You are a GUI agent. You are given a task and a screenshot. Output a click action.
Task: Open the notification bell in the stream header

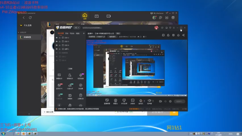coord(178,35)
